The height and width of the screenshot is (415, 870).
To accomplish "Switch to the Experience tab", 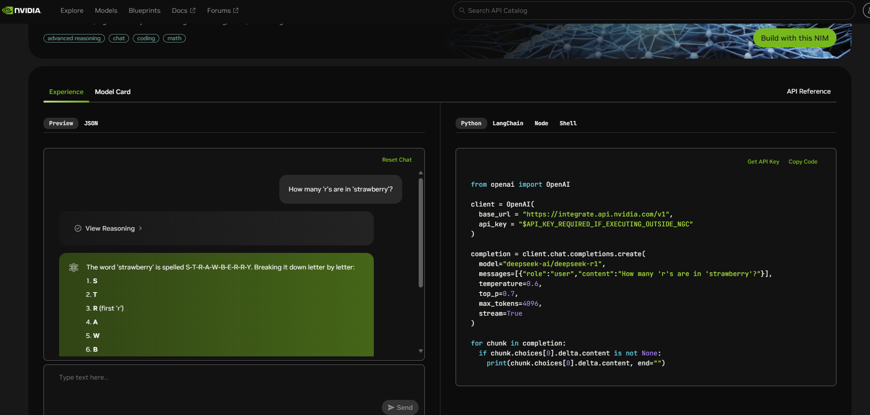I will [x=66, y=92].
